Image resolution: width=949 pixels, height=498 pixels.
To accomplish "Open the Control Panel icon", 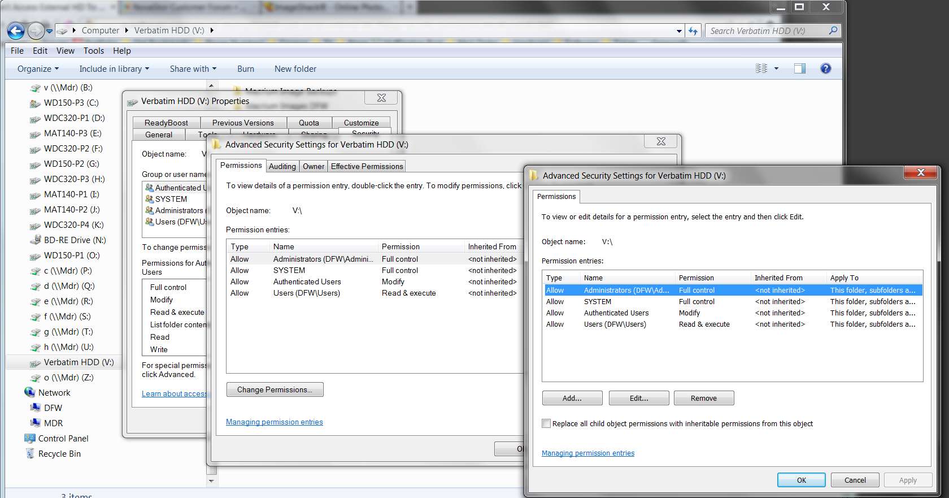I will click(30, 438).
